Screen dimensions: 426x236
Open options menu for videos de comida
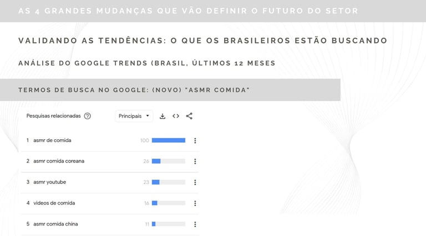click(195, 203)
